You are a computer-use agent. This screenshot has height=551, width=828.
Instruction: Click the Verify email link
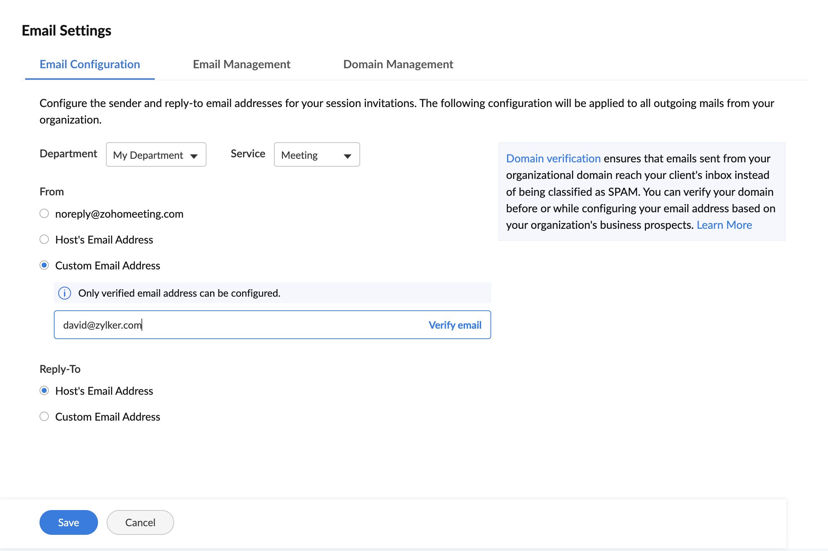(455, 325)
